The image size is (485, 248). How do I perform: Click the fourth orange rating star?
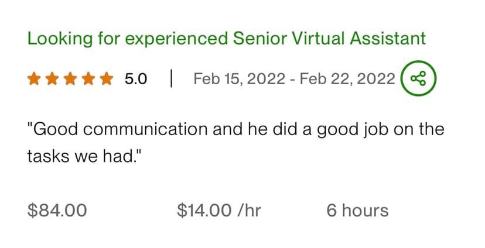[88, 78]
